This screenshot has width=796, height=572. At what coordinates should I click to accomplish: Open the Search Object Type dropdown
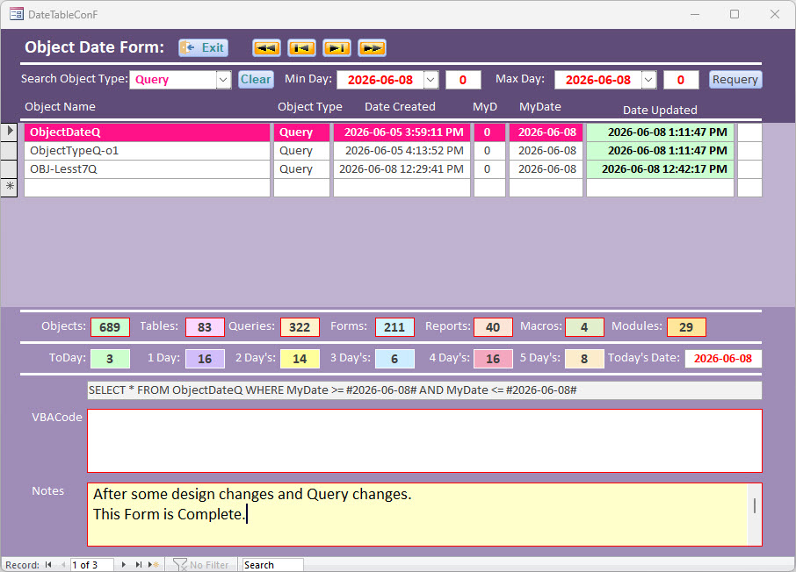tap(223, 80)
